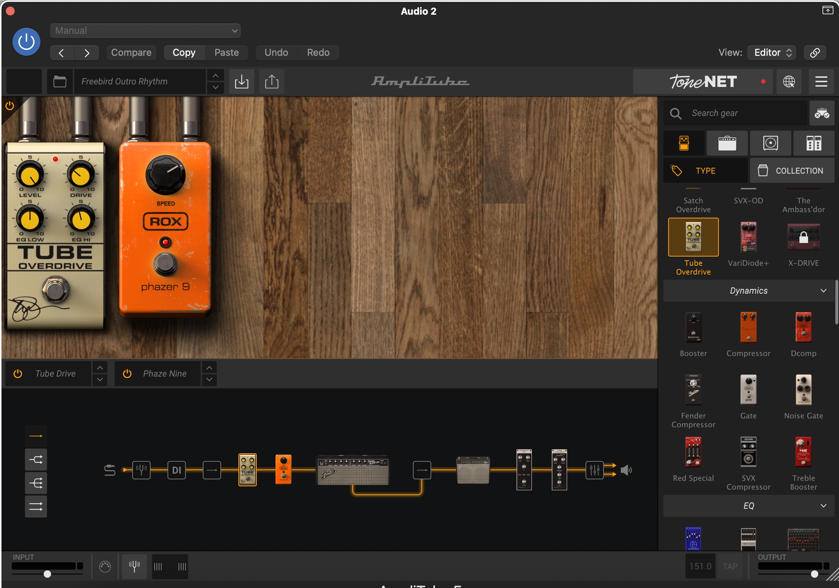Step to next preset with down chevron
The width and height of the screenshot is (839, 588).
pyautogui.click(x=216, y=87)
